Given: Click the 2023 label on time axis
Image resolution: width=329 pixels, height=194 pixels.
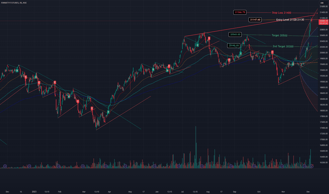Looking at the screenshot, I should click(x=34, y=192).
